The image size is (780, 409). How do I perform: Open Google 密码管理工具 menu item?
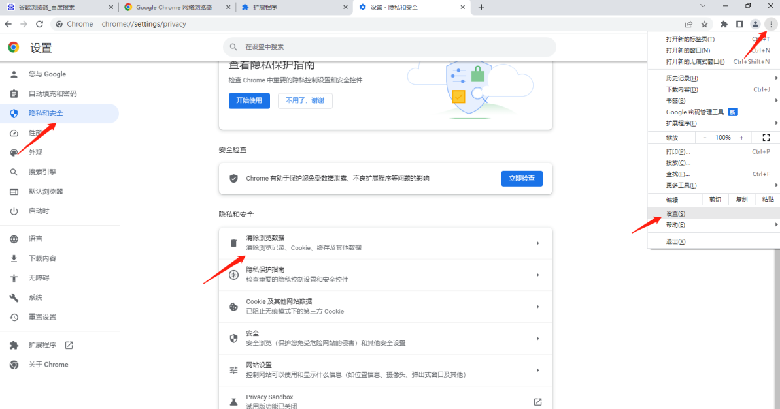point(714,112)
